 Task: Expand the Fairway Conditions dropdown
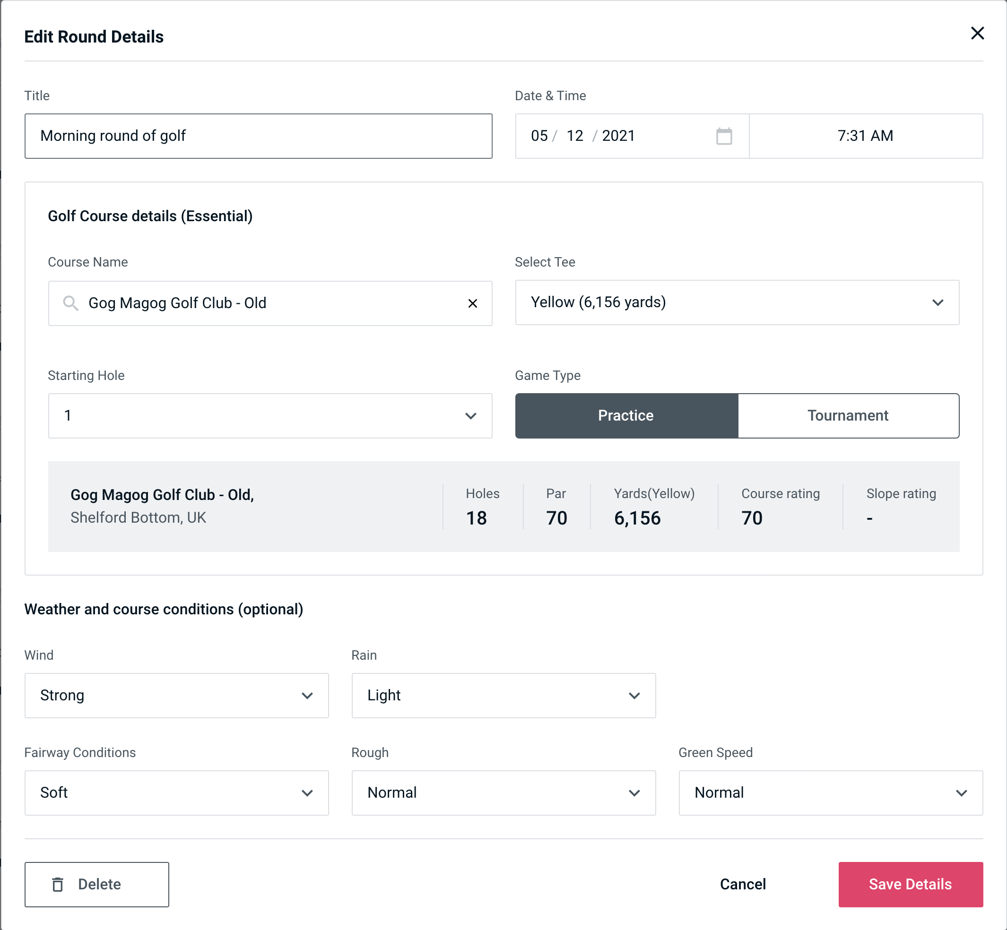(x=176, y=792)
